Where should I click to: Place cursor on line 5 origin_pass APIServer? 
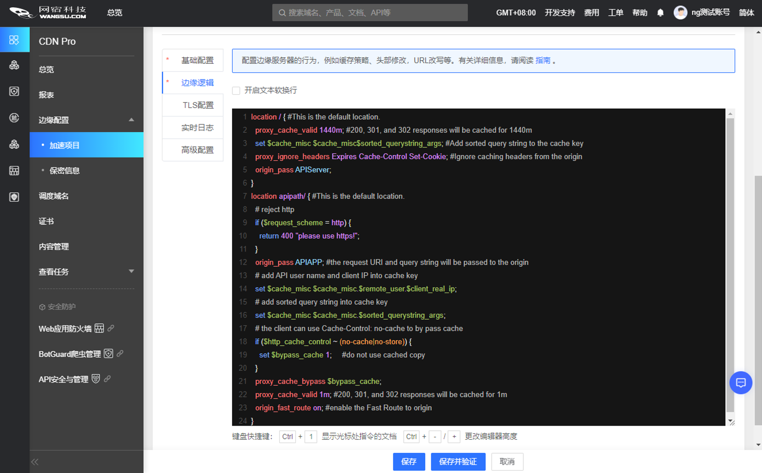[x=293, y=169]
